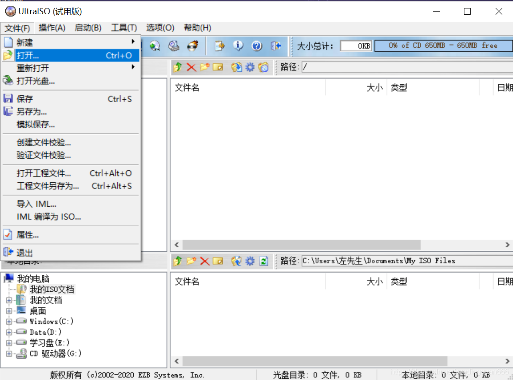Open the 帮助(H) menu

click(x=197, y=28)
